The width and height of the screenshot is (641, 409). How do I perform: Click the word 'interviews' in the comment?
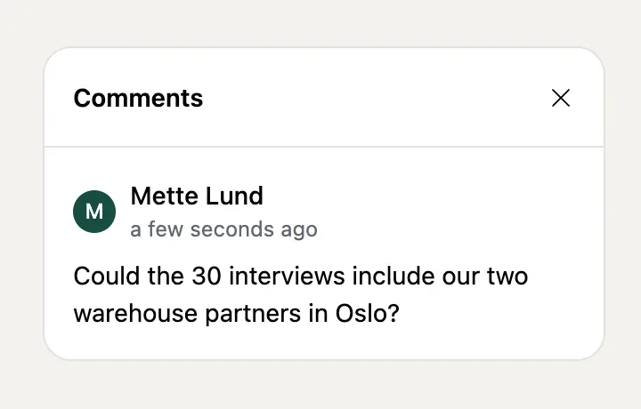(287, 276)
